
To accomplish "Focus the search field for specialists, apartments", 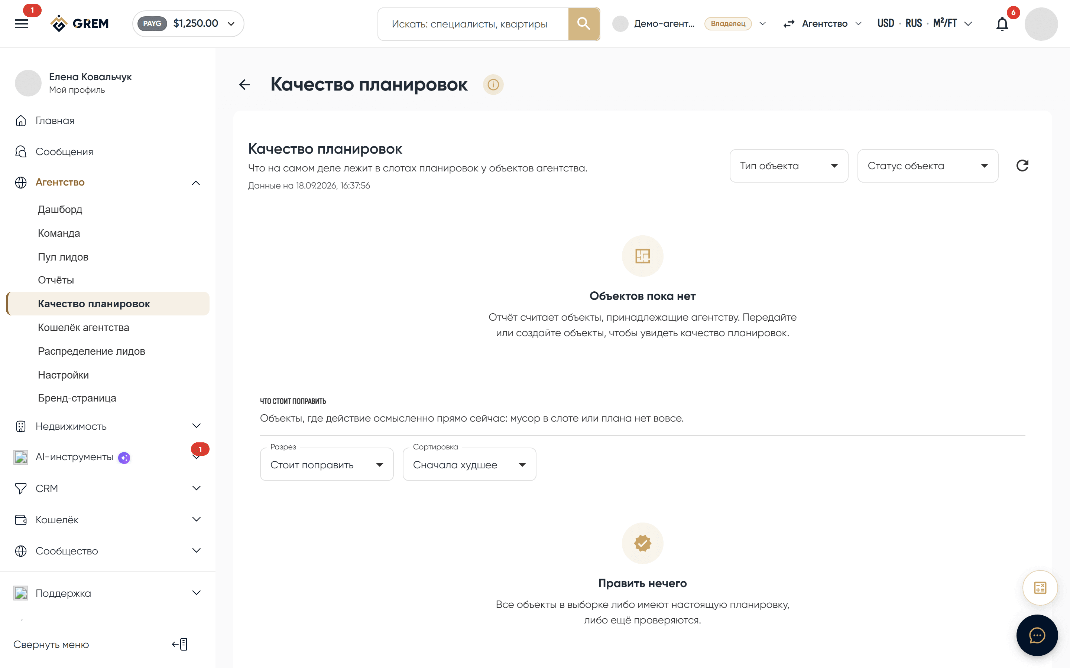I will pyautogui.click(x=473, y=24).
